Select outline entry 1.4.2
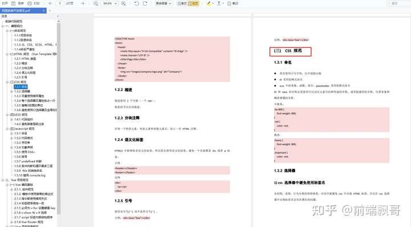 [x=29, y=124]
